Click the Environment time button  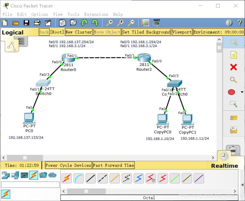219,32
